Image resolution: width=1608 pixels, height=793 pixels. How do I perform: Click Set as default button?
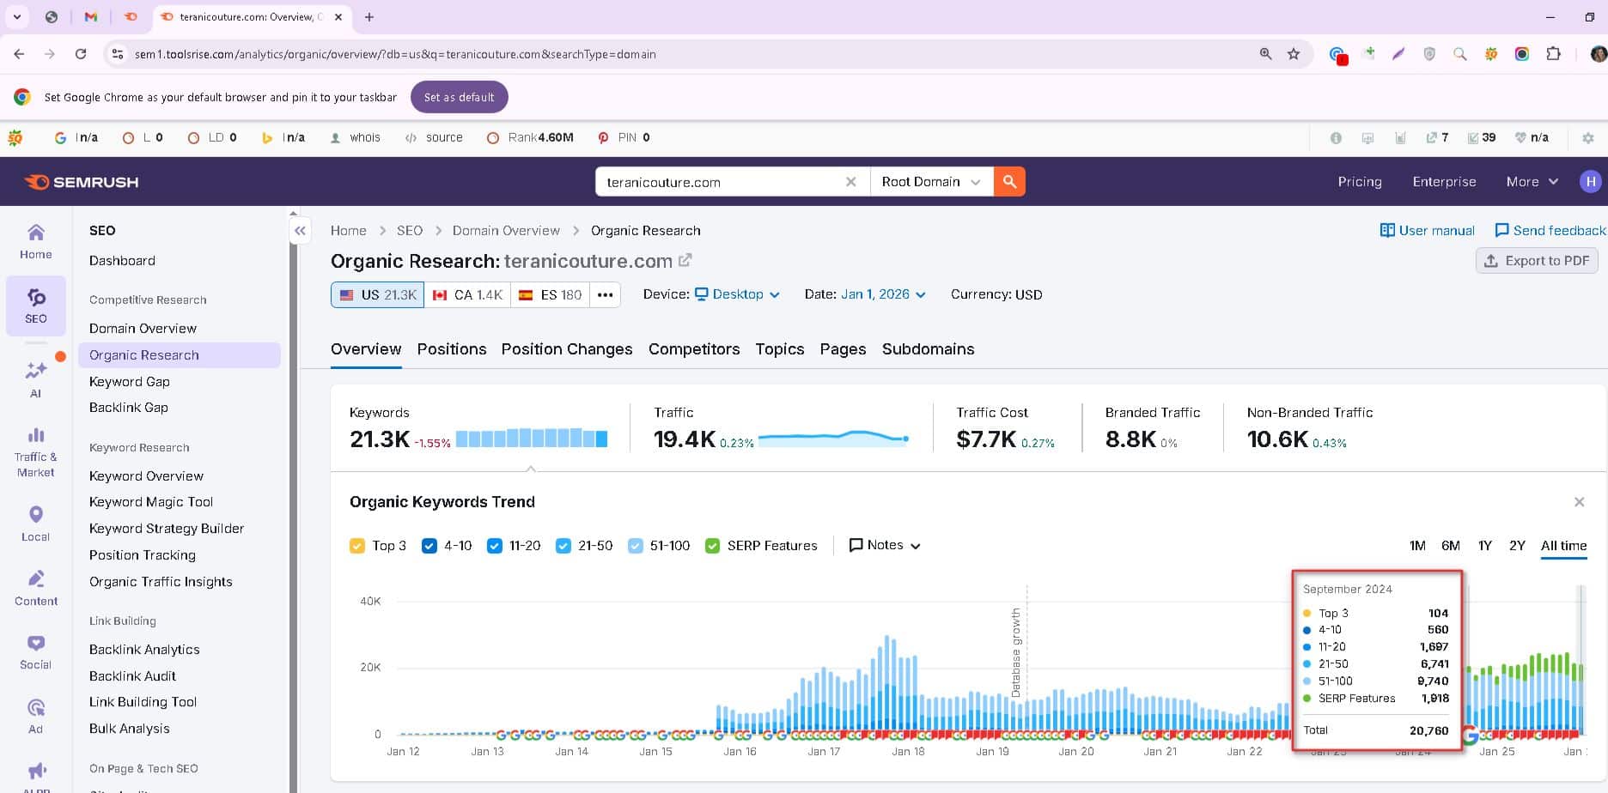click(459, 97)
